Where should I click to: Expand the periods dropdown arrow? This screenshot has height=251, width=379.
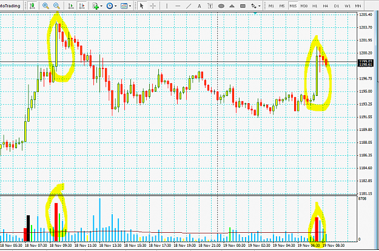[x=116, y=6]
